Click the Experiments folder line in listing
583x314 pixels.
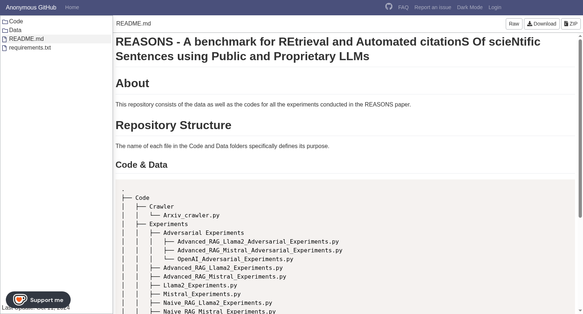[x=169, y=224]
